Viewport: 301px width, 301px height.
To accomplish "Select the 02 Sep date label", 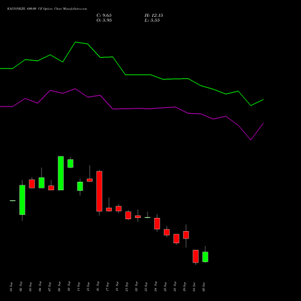I will 21,287.
